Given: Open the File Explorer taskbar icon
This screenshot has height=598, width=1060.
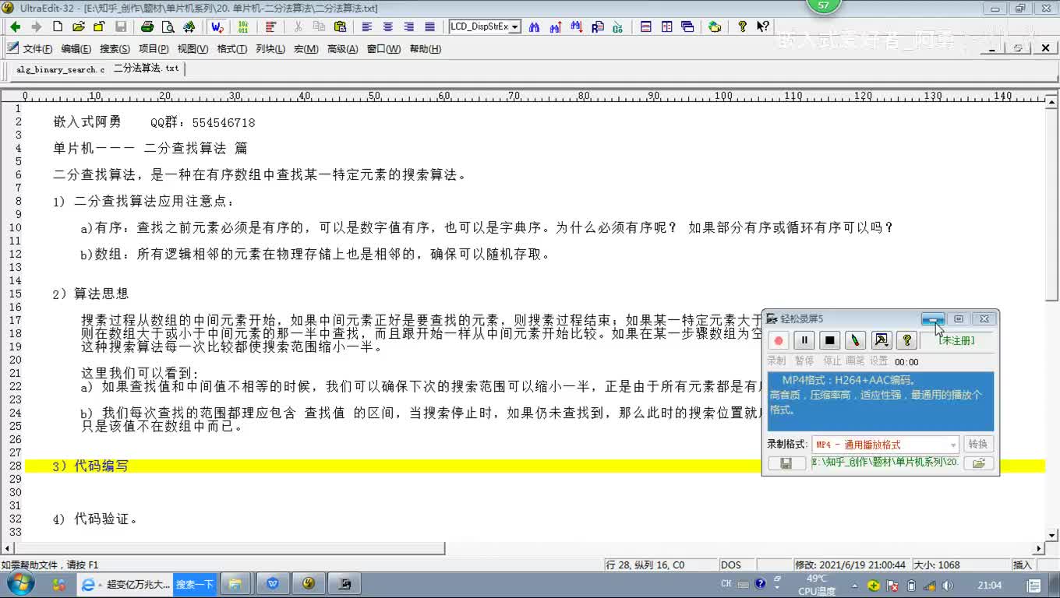Looking at the screenshot, I should click(x=235, y=584).
